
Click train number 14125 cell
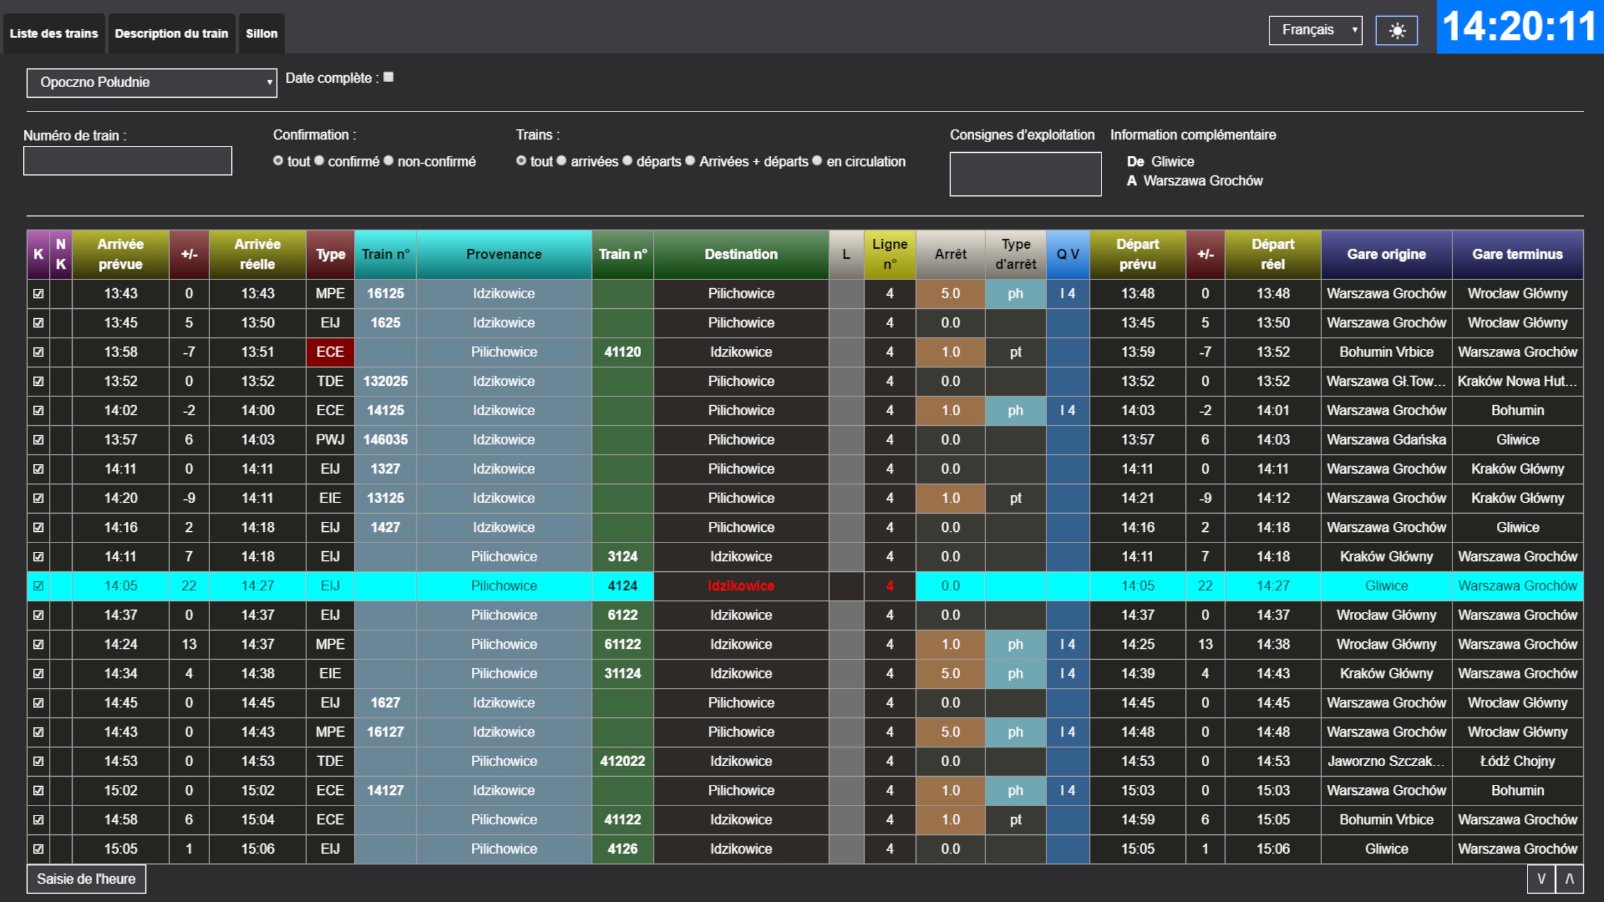pyautogui.click(x=385, y=410)
